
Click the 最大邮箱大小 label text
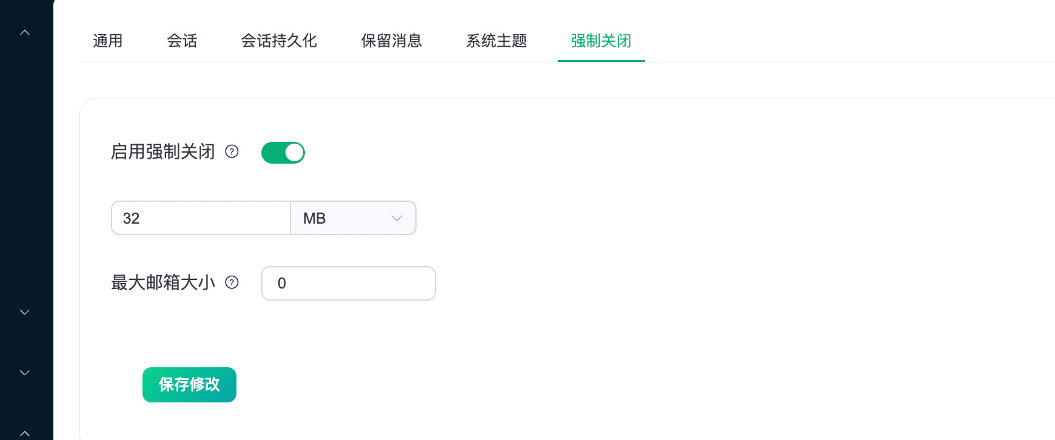tap(163, 282)
